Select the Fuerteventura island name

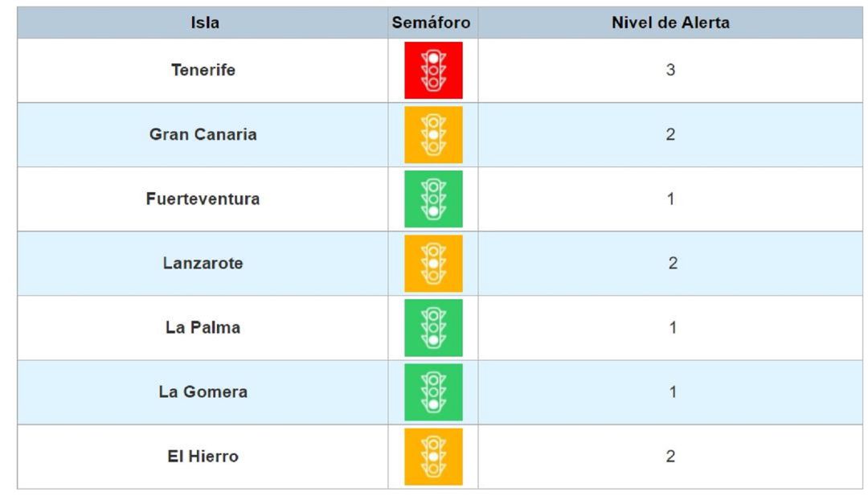[x=203, y=199]
